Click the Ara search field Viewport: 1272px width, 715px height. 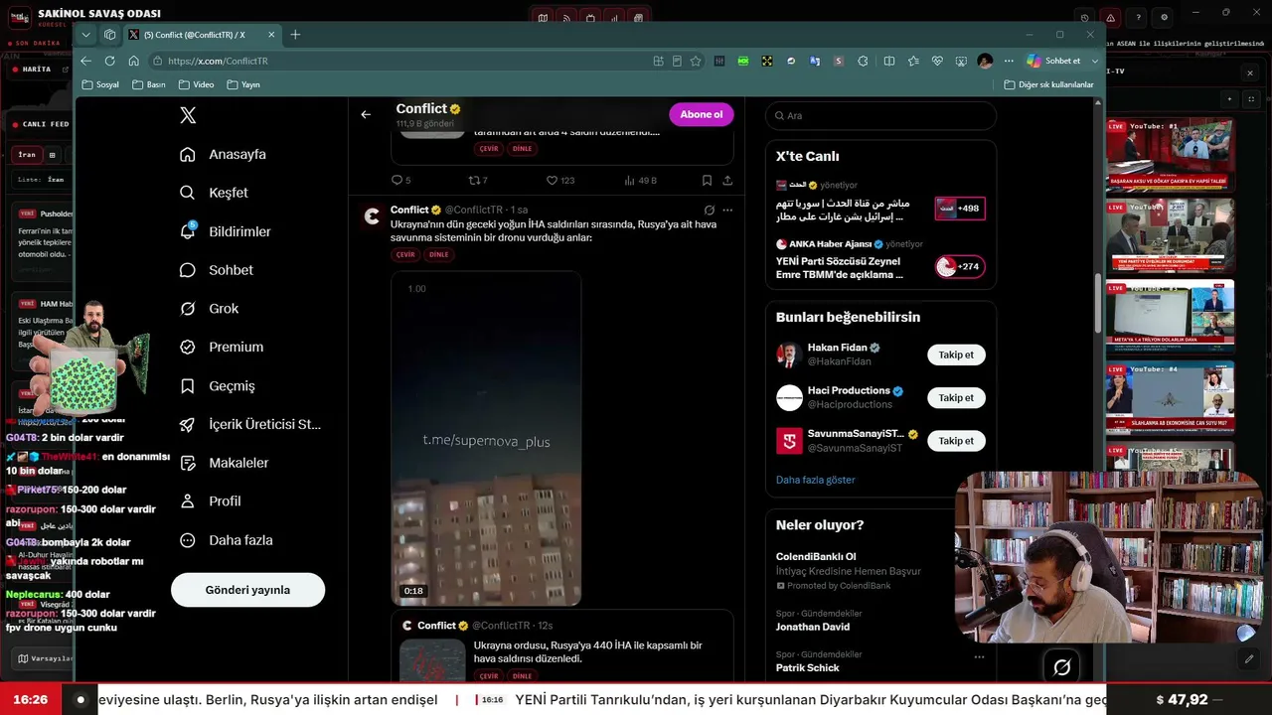[880, 115]
